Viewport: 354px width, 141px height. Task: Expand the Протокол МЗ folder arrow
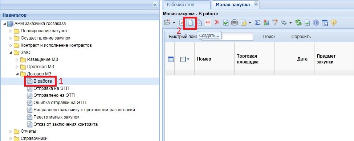[17, 67]
